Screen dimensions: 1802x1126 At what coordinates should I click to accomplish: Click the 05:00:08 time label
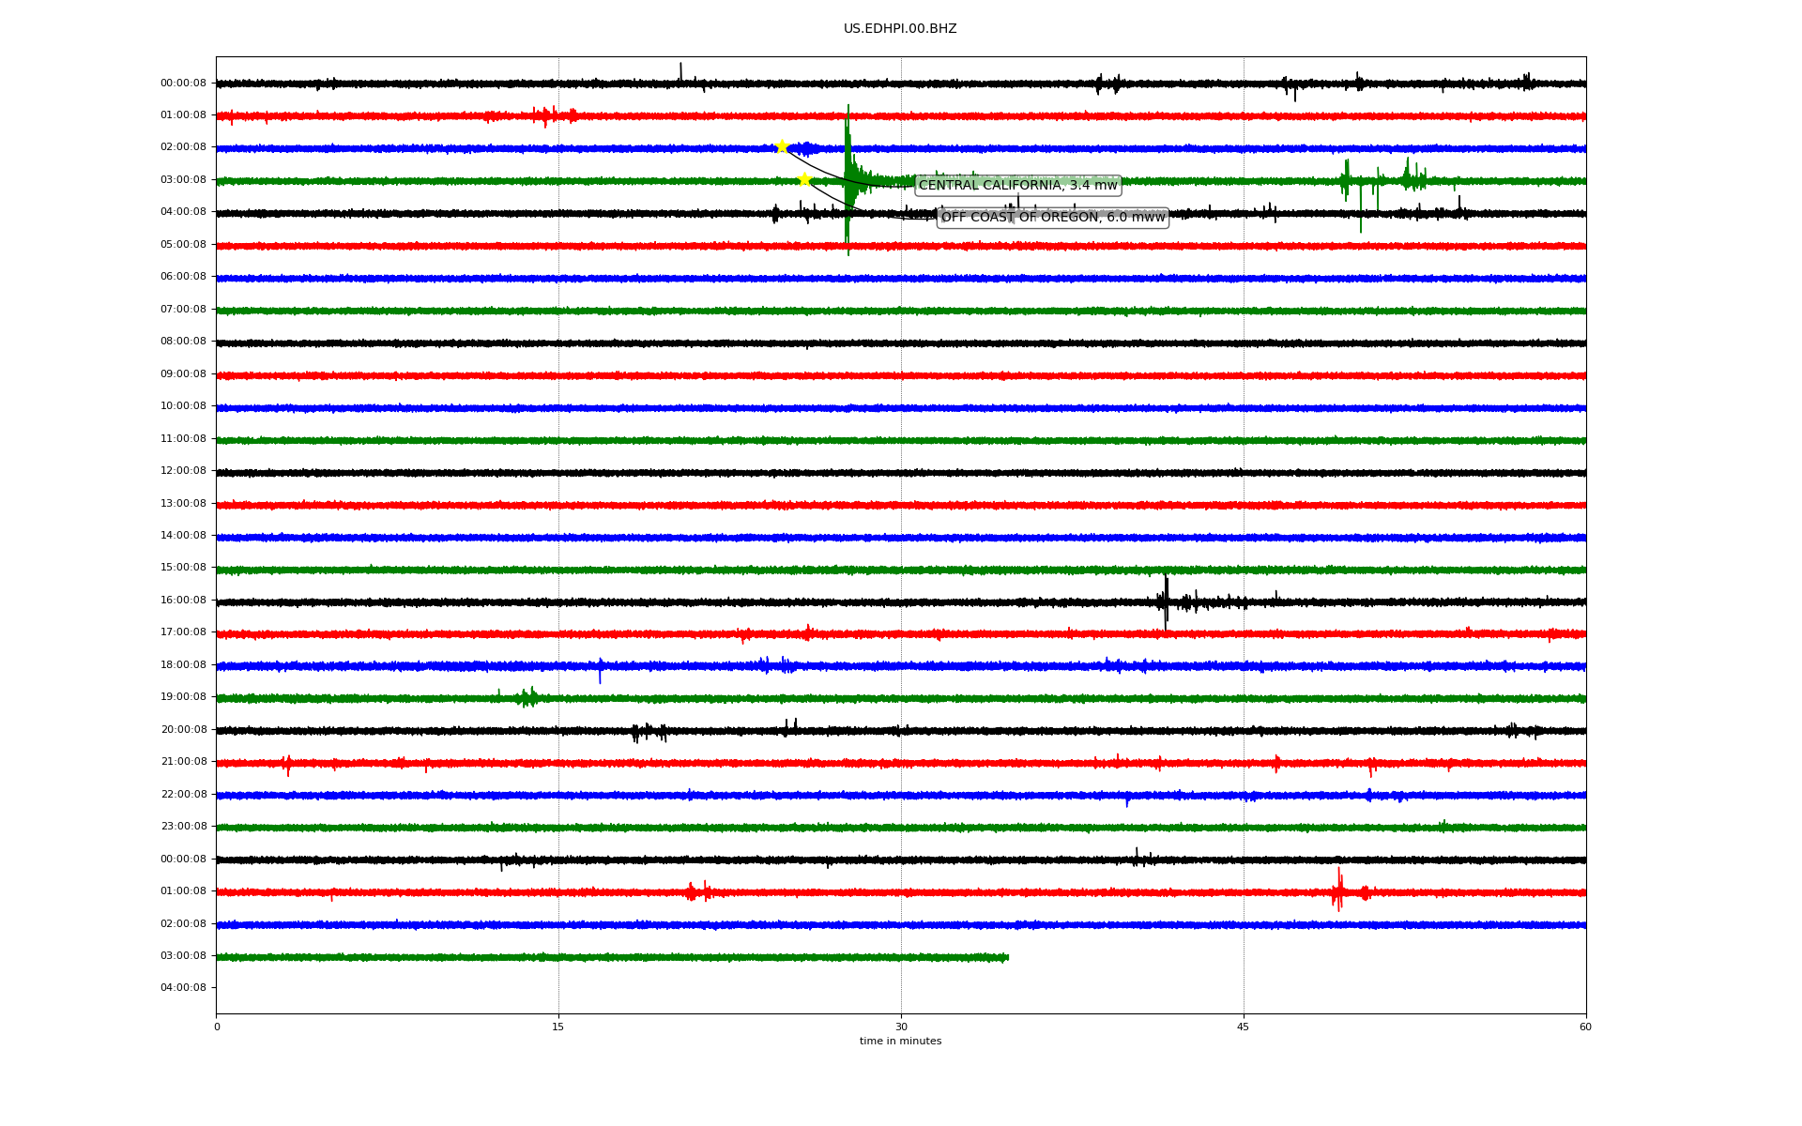coord(183,245)
